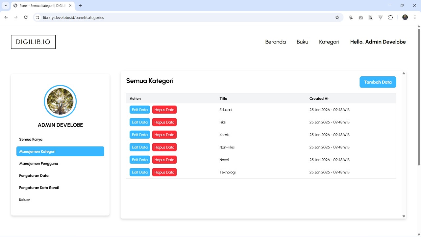
Task: Edit the Fiksi category
Action: (x=140, y=122)
